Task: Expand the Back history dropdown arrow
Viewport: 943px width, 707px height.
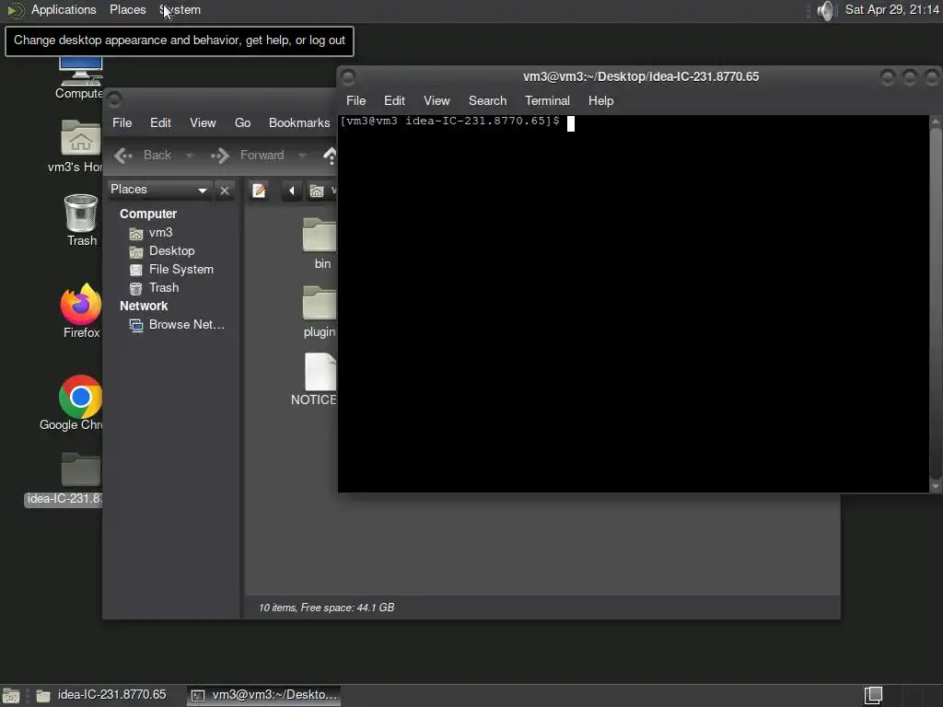Action: (x=190, y=156)
